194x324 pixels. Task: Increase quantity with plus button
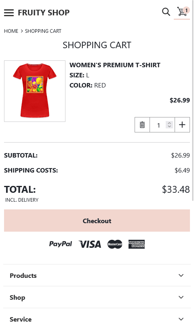point(182,125)
